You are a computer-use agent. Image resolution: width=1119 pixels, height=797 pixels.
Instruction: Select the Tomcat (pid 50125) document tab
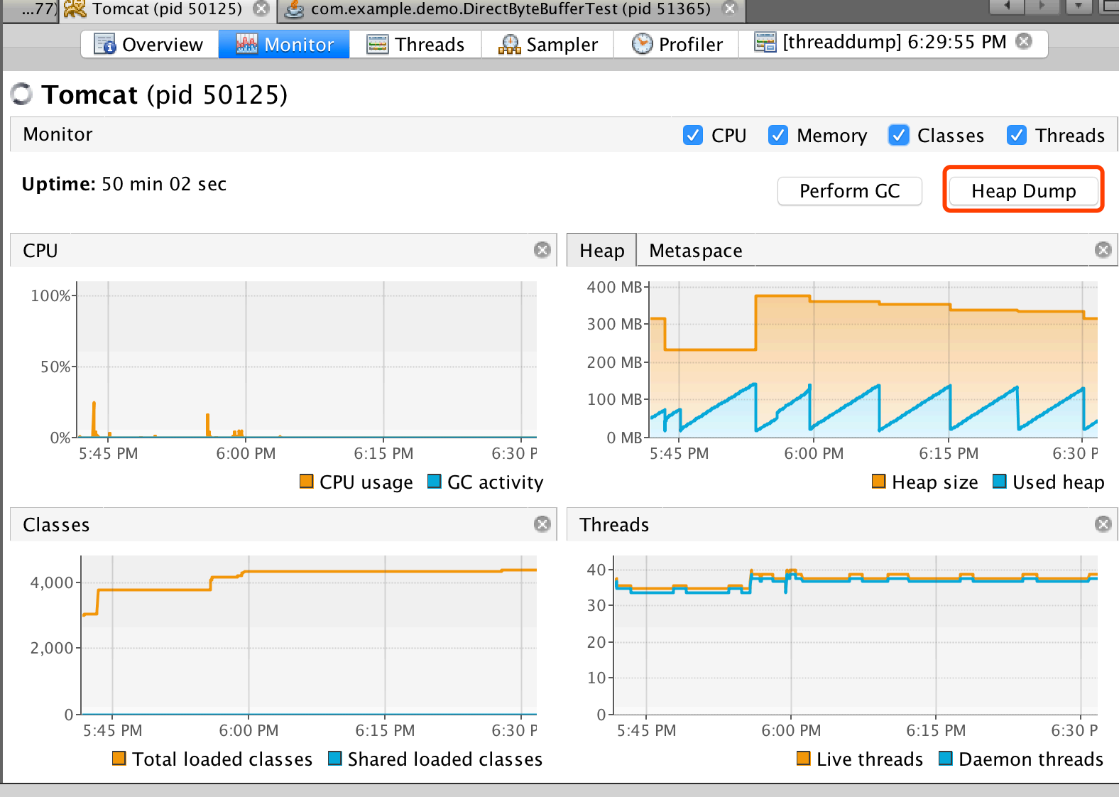pos(167,9)
